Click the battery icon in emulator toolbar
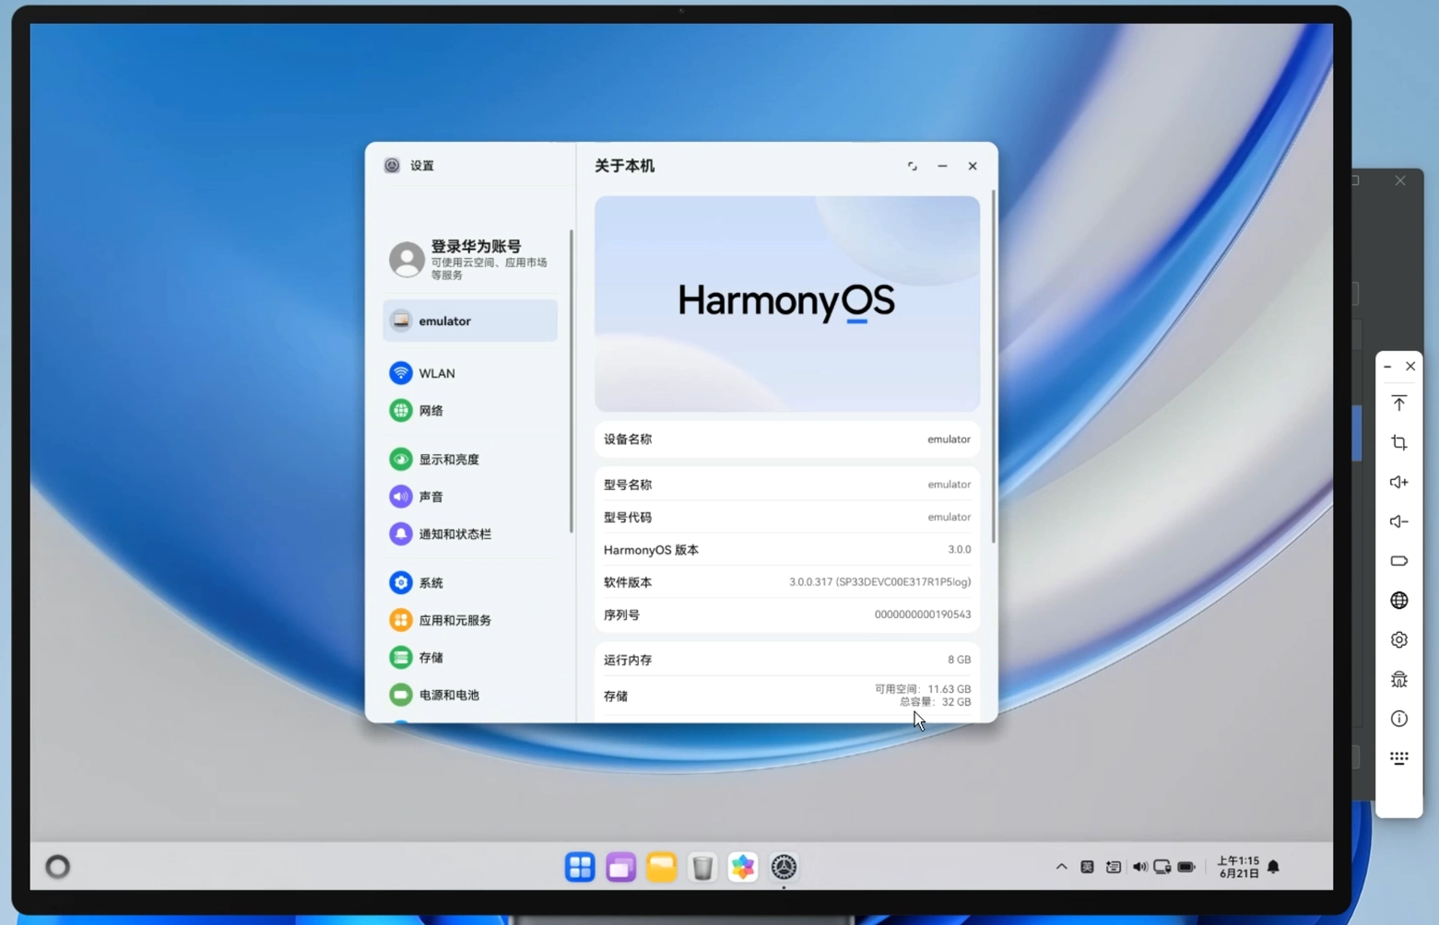This screenshot has width=1439, height=925. [1399, 561]
